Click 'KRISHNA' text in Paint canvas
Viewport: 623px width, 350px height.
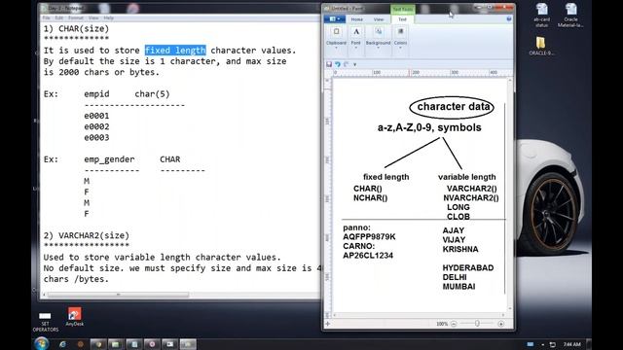460,249
